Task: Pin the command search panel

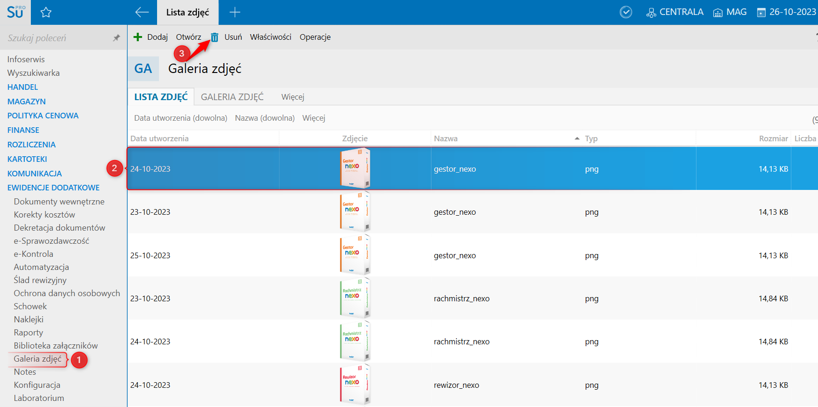Action: [116, 38]
